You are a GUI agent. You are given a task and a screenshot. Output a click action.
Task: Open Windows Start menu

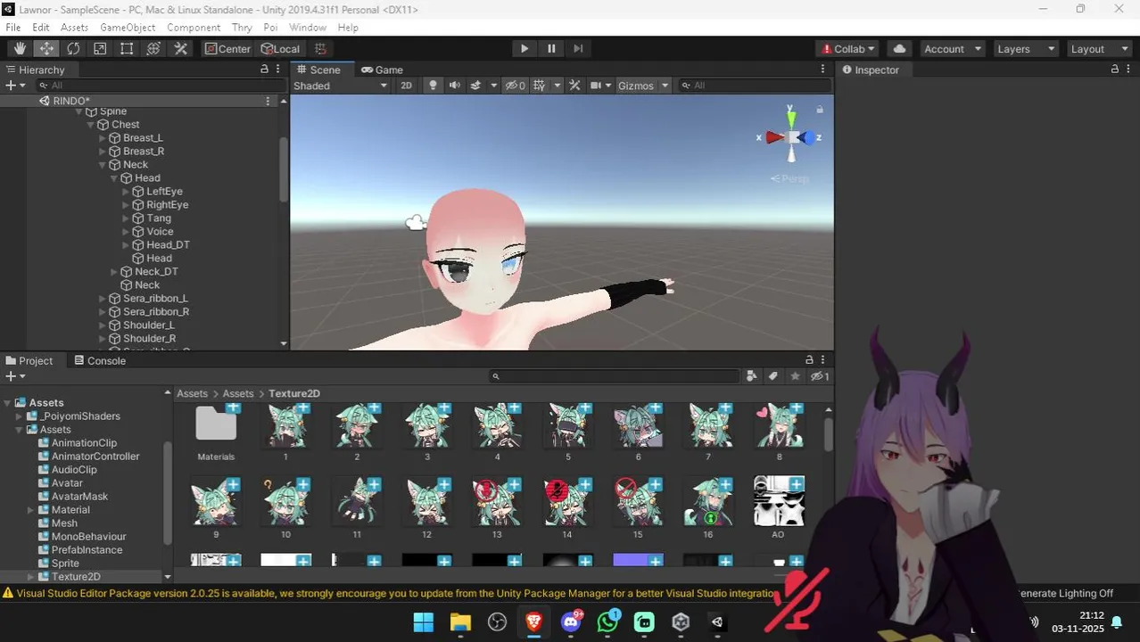coord(424,622)
